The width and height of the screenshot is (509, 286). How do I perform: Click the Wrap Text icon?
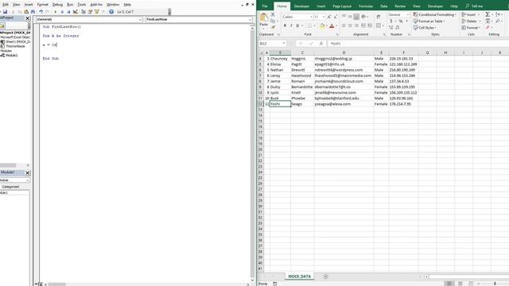pyautogui.click(x=379, y=17)
